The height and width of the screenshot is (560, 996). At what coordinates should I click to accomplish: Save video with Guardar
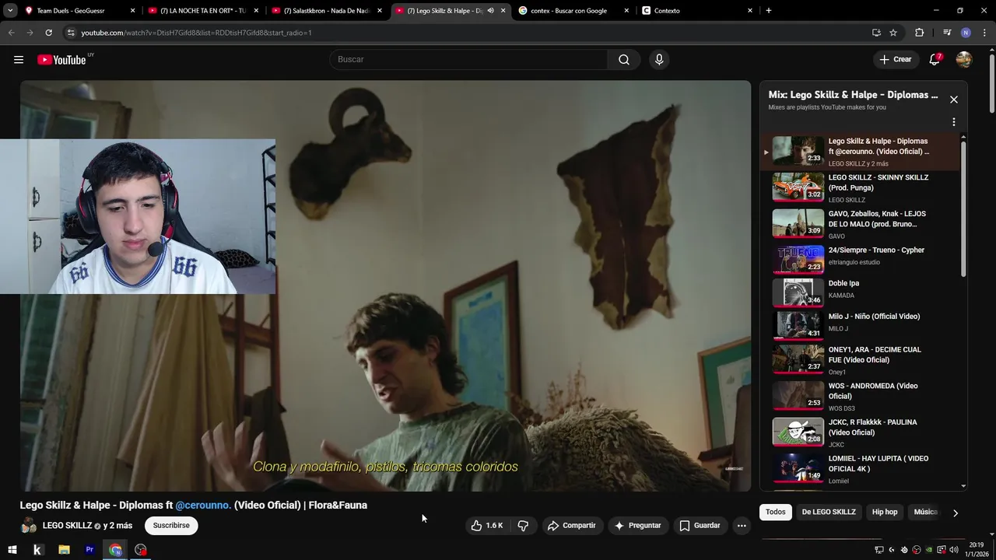(x=700, y=526)
